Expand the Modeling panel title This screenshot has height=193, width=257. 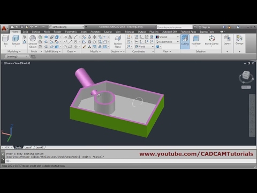tap(14, 51)
